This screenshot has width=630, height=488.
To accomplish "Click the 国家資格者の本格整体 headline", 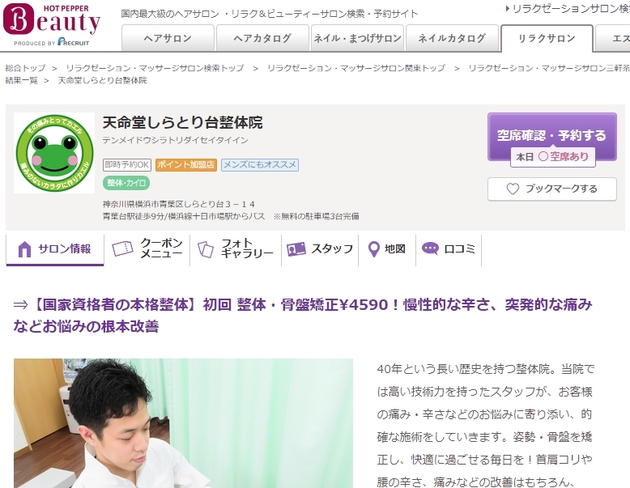I will click(303, 316).
